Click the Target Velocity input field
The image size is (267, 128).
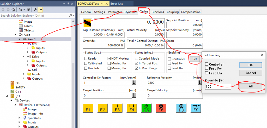(175, 95)
